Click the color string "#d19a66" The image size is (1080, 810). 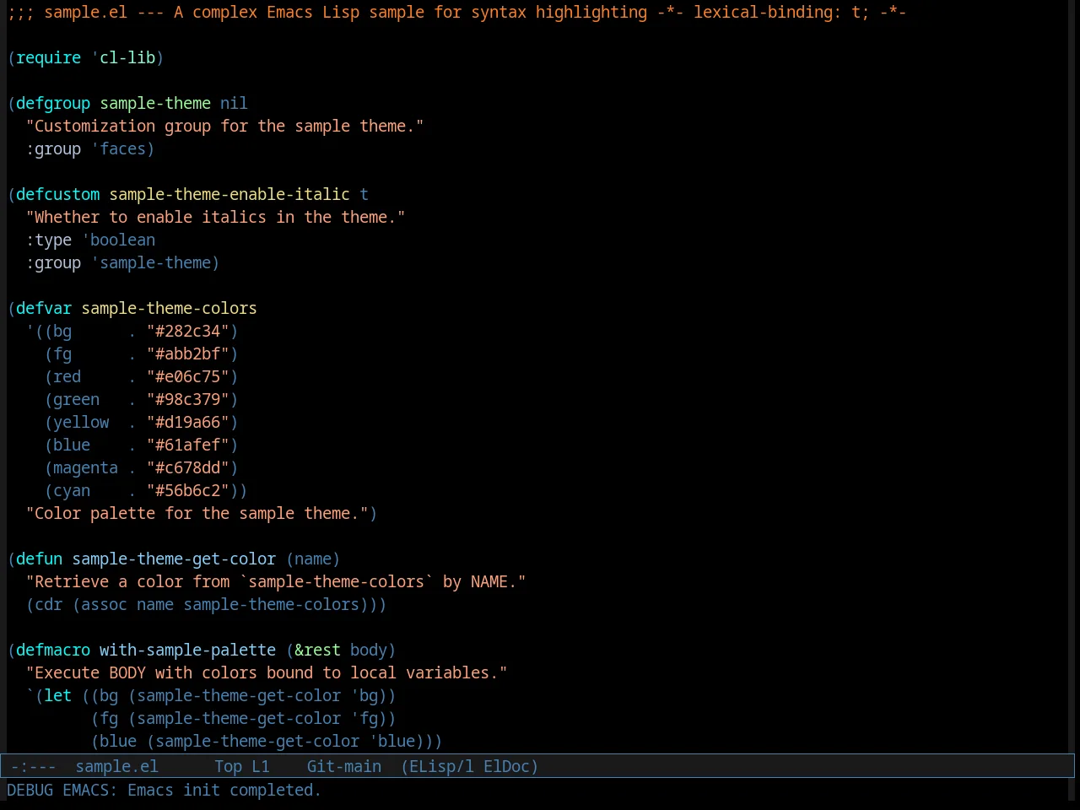tap(188, 422)
